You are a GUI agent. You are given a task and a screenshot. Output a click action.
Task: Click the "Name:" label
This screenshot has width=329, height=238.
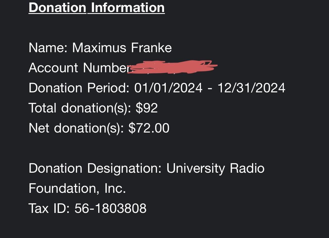click(48, 48)
